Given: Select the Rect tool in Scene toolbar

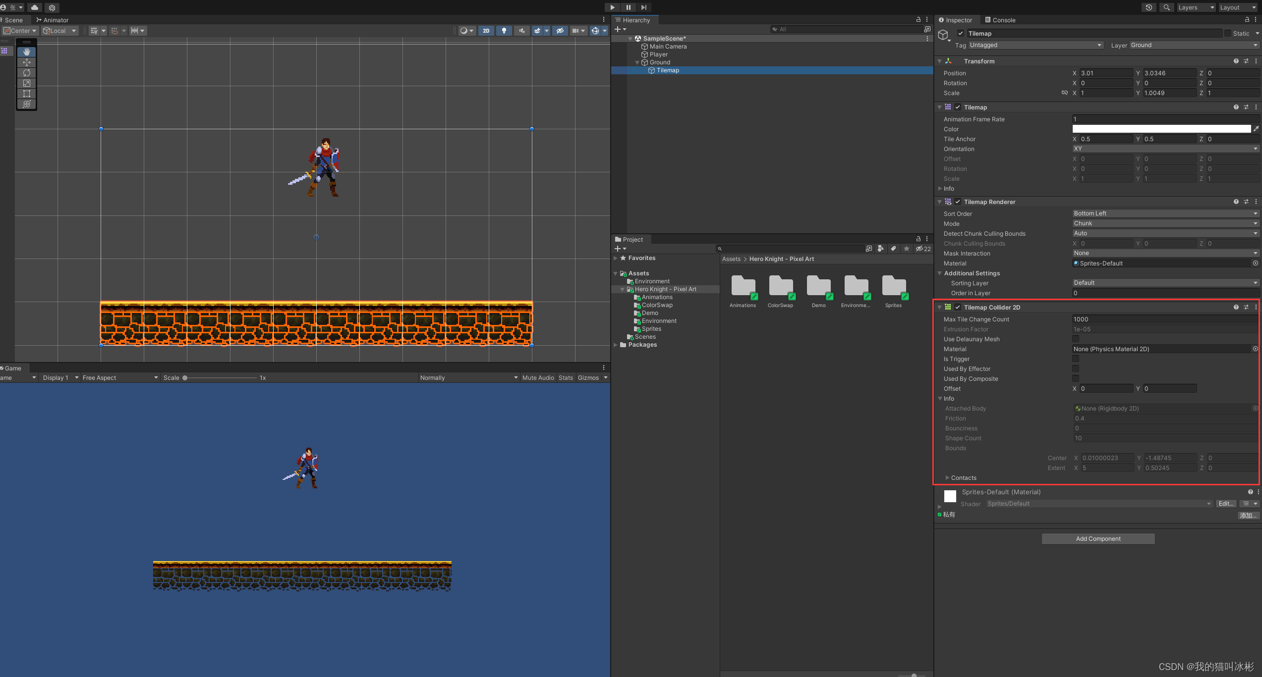Looking at the screenshot, I should [x=27, y=94].
